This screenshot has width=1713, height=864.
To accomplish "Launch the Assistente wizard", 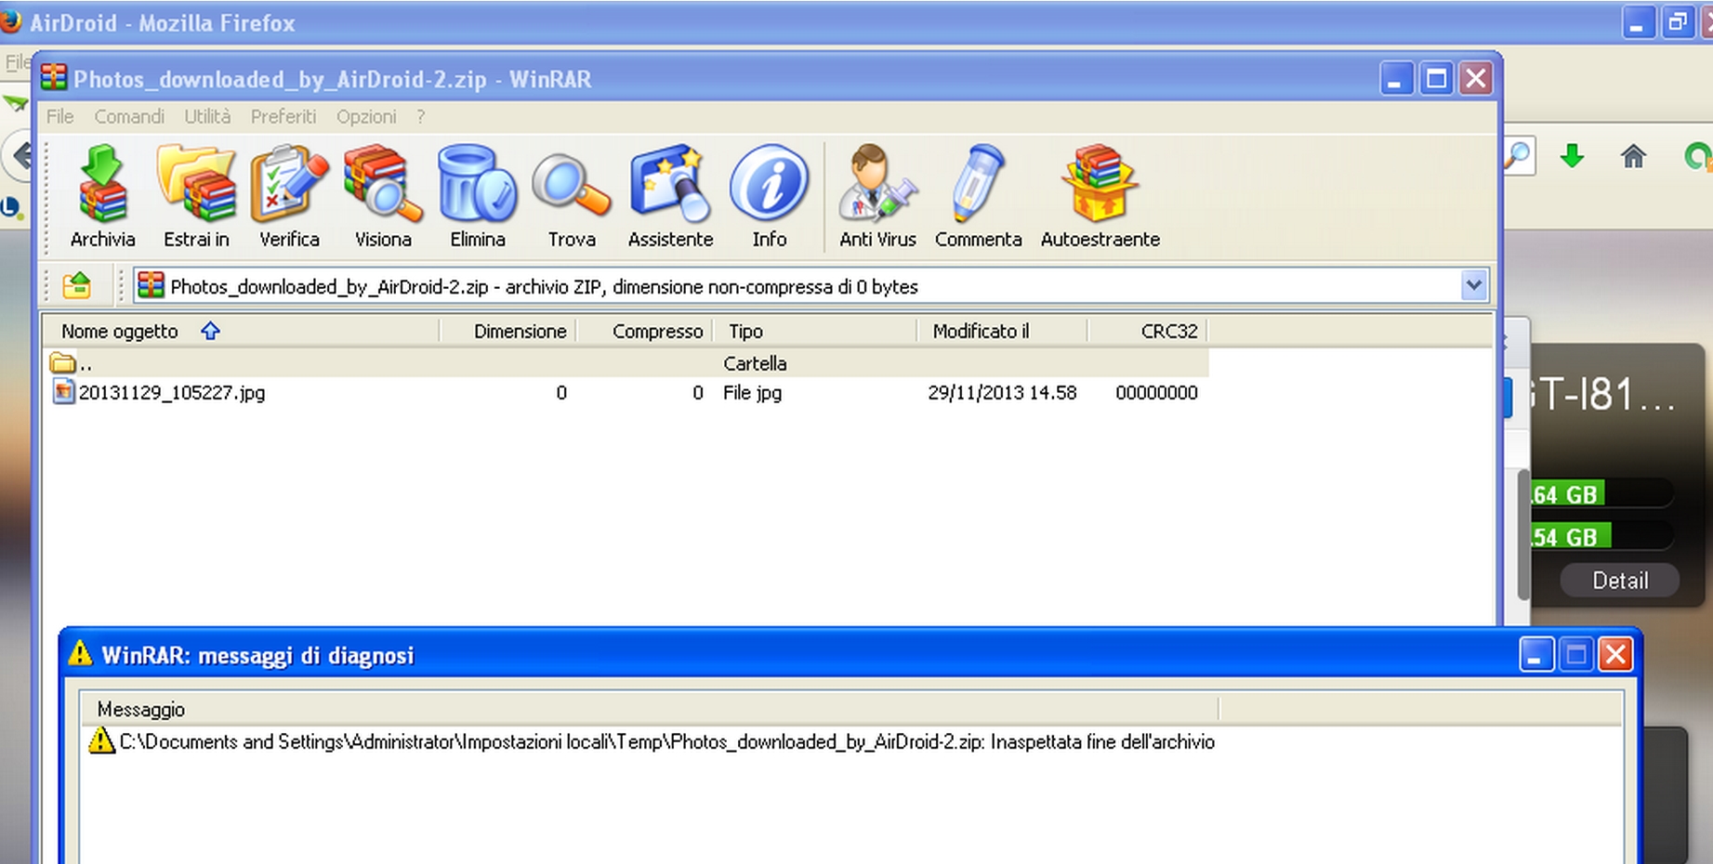I will (x=670, y=197).
